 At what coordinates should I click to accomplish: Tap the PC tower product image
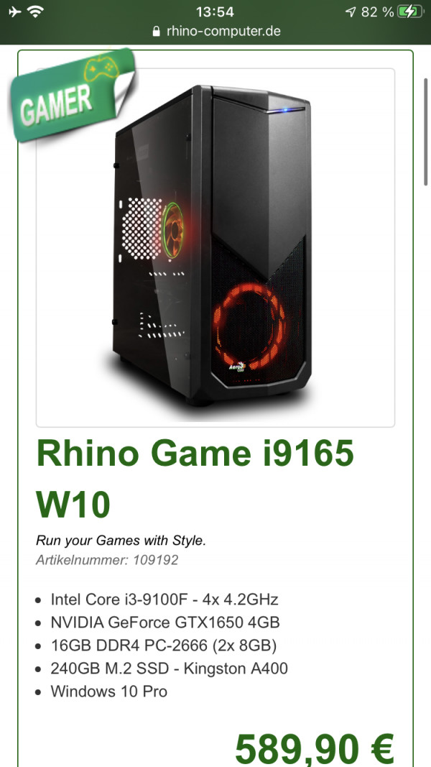215,247
